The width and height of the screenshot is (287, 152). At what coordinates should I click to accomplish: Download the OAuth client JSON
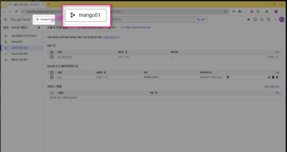pos(277,77)
